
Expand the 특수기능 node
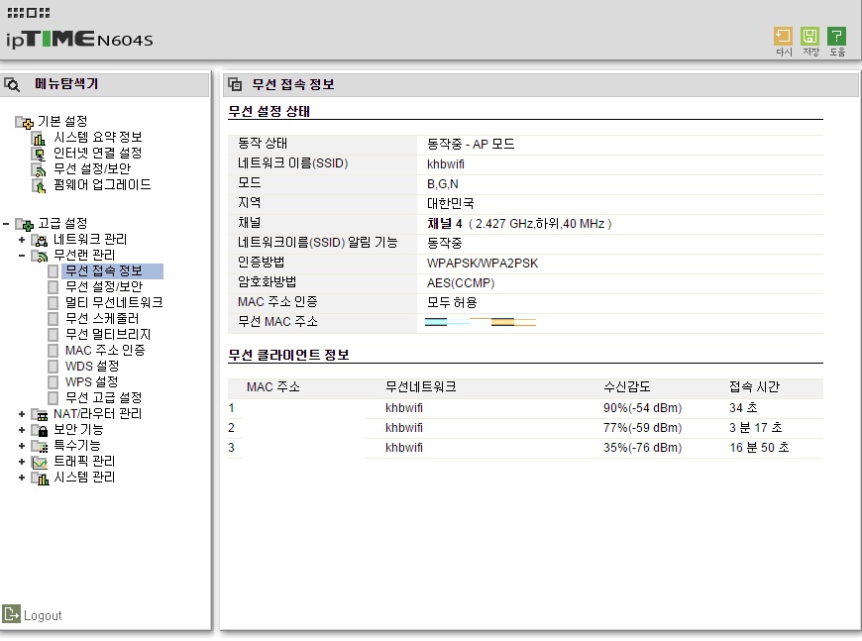click(x=22, y=446)
